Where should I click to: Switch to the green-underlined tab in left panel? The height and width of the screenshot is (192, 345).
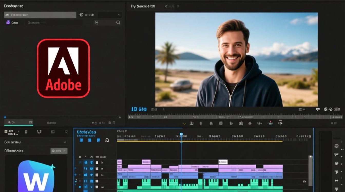point(19,123)
